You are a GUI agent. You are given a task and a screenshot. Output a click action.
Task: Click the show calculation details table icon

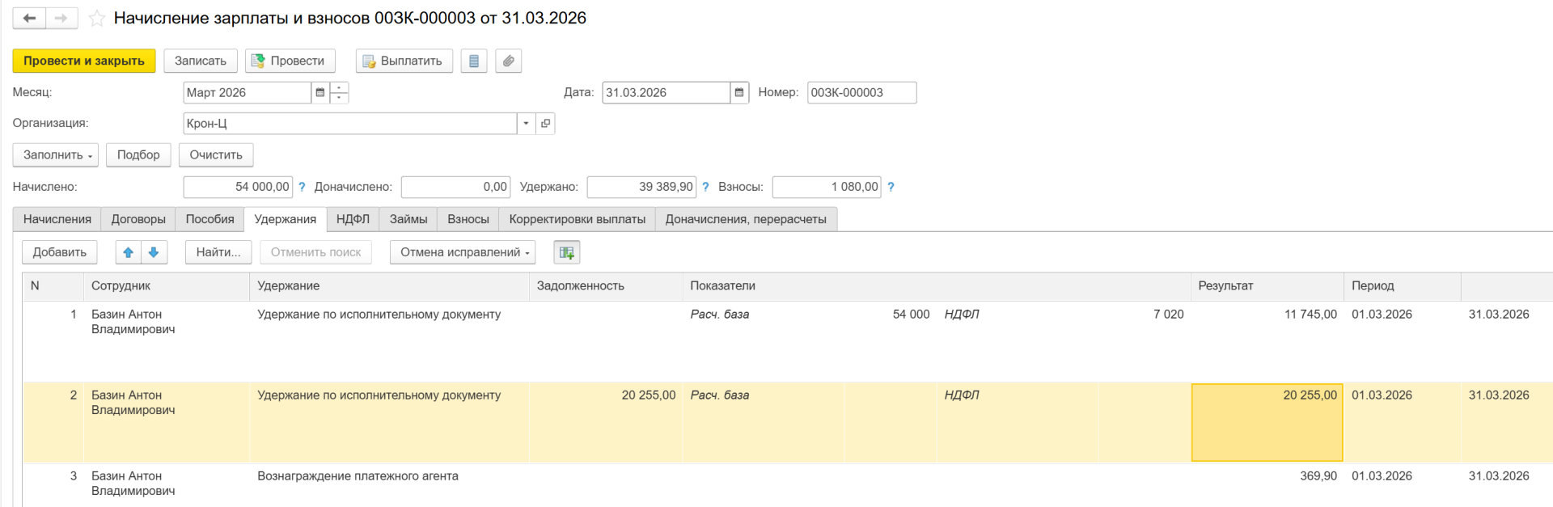pos(567,252)
